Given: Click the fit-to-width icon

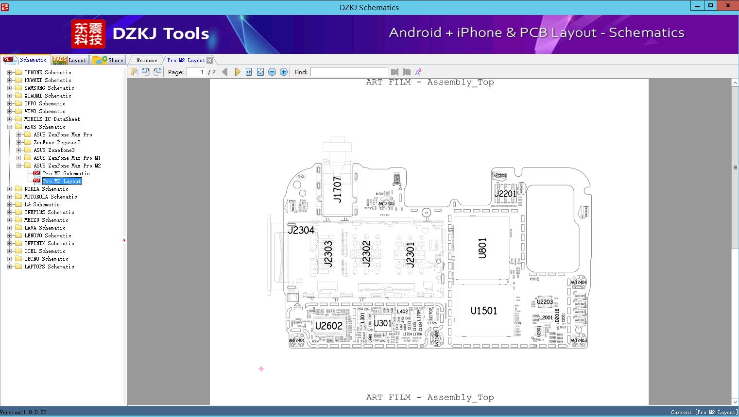Looking at the screenshot, I should [x=249, y=72].
